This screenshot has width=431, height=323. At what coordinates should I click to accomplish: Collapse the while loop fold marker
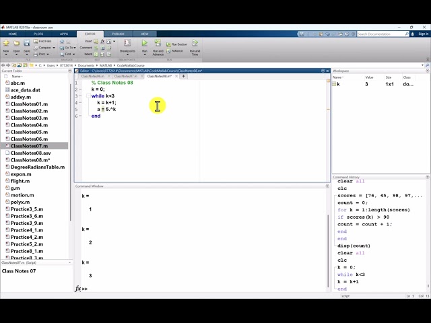point(88,96)
